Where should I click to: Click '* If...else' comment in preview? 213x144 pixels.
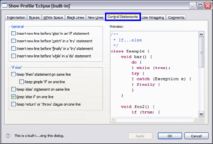click(127, 40)
